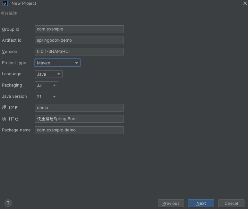Viewport: 248px width, 209px height.
Task: Focus the 项目名称 field containing demo
Action: 79,108
